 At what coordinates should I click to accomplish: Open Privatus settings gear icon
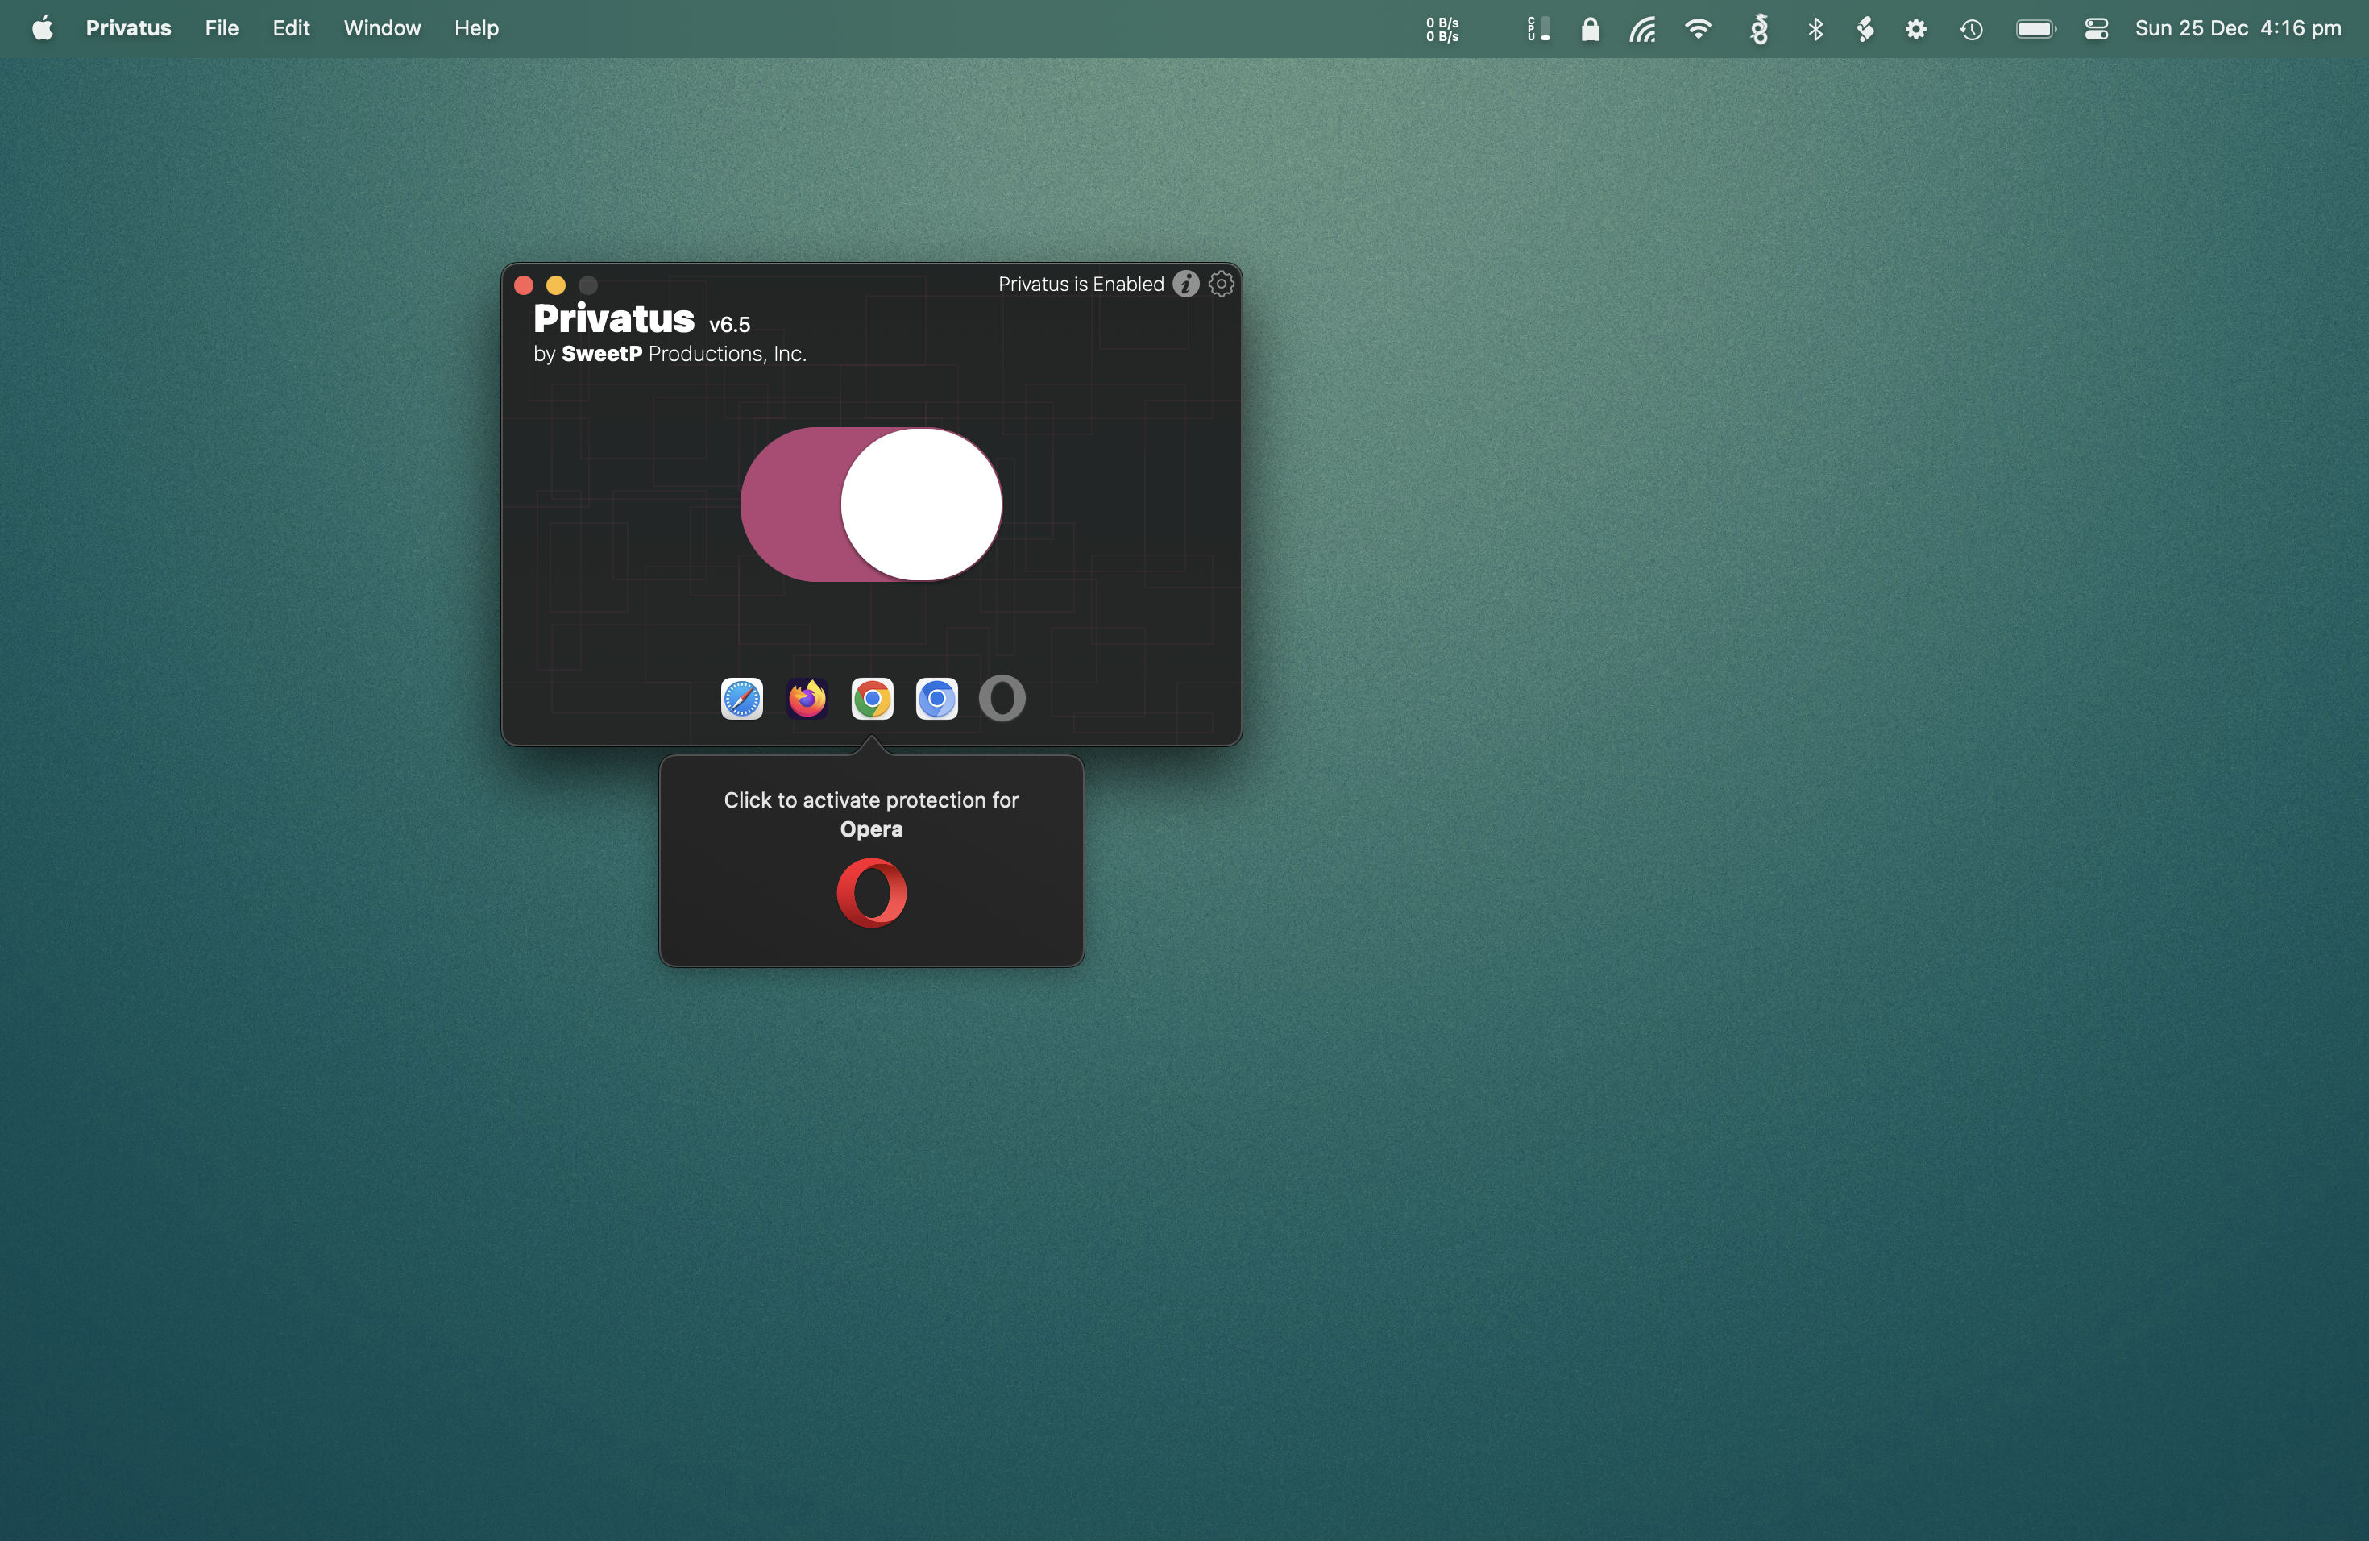pos(1222,284)
